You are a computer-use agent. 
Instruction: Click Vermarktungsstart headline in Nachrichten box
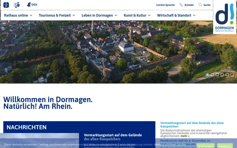pos(113,137)
